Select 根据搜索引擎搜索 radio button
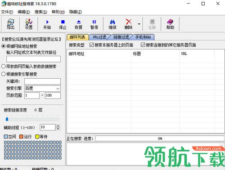The image size is (225, 170). click(x=3, y=74)
